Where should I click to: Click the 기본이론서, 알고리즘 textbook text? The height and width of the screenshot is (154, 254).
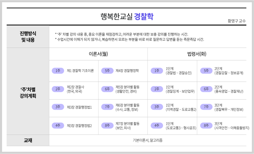[148, 140]
